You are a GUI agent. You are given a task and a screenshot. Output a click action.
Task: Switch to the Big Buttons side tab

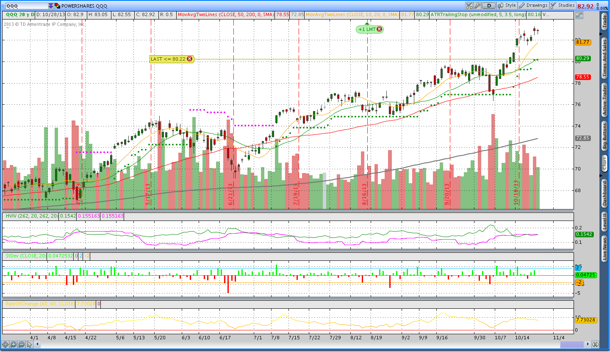pos(604,136)
